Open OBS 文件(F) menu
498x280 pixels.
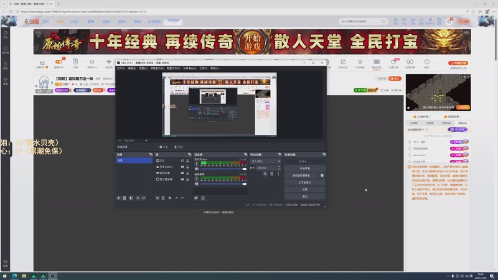tap(121, 68)
